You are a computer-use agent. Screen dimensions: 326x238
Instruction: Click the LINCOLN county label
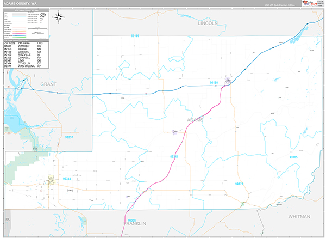(208, 23)
